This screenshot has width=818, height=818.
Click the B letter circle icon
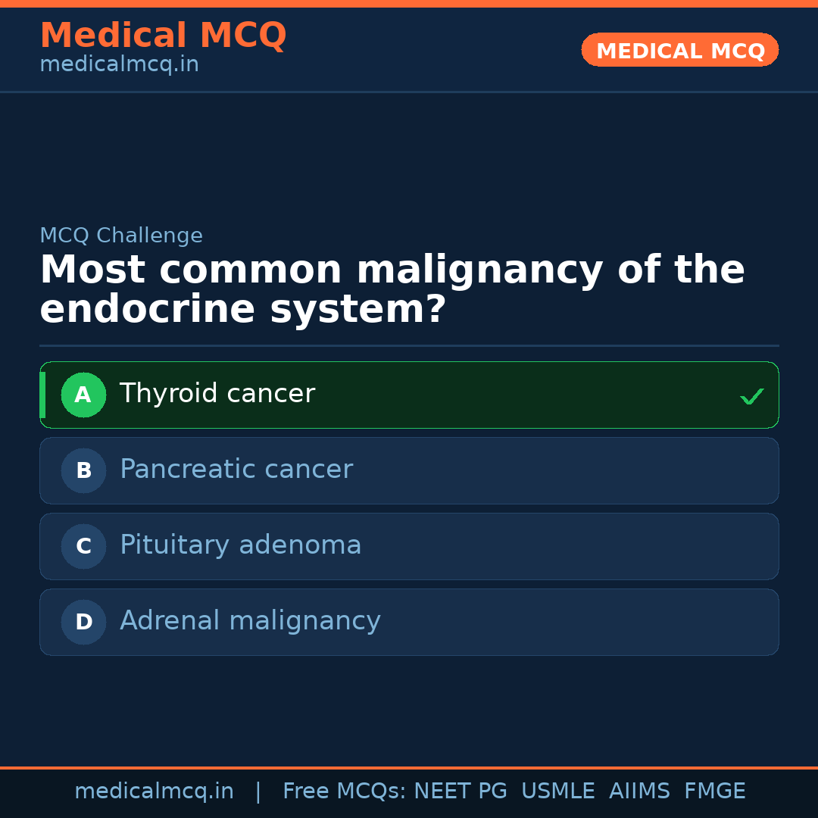point(83,470)
